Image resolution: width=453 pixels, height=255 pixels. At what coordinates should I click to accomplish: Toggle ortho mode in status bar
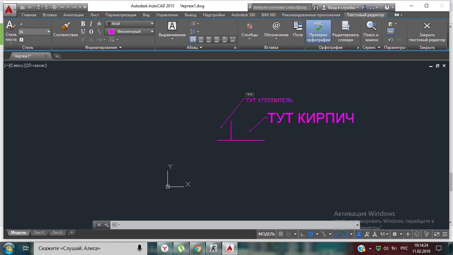(x=302, y=234)
